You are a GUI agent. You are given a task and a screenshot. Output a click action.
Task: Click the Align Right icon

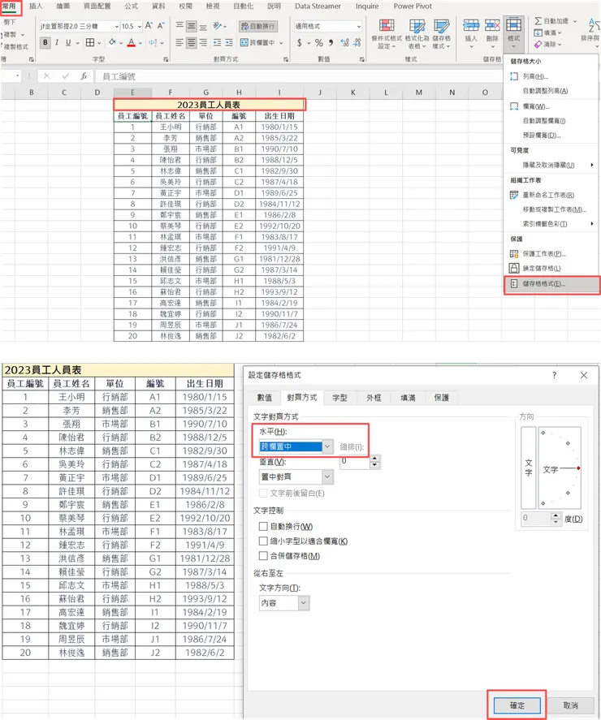pyautogui.click(x=203, y=43)
